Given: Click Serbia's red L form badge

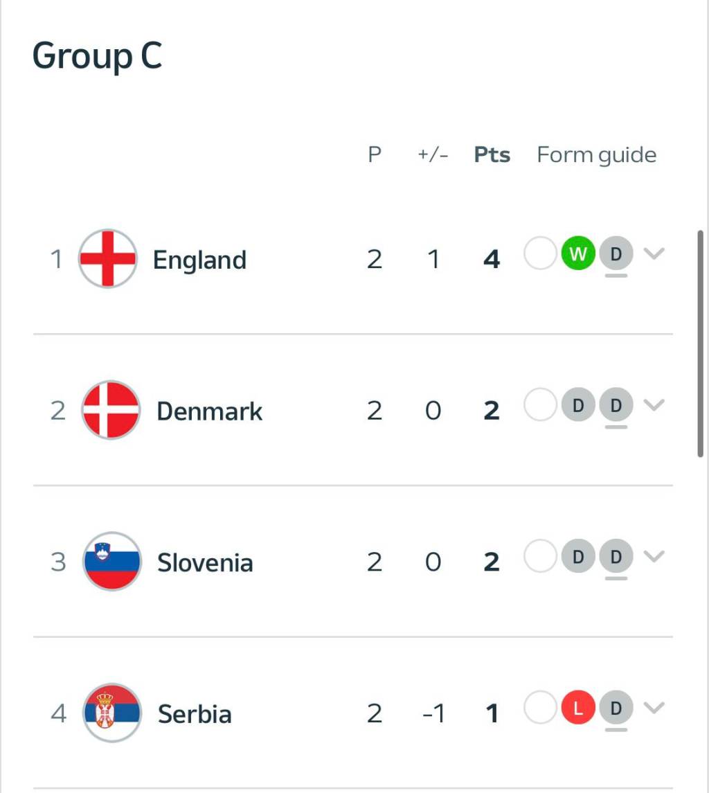Looking at the screenshot, I should click(x=578, y=708).
